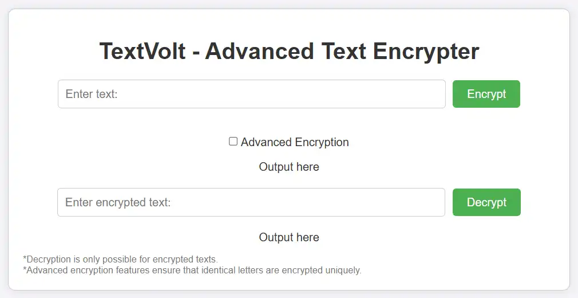578x298 pixels.
Task: Click the word "Encrypter" in the heading
Action: click(426, 52)
